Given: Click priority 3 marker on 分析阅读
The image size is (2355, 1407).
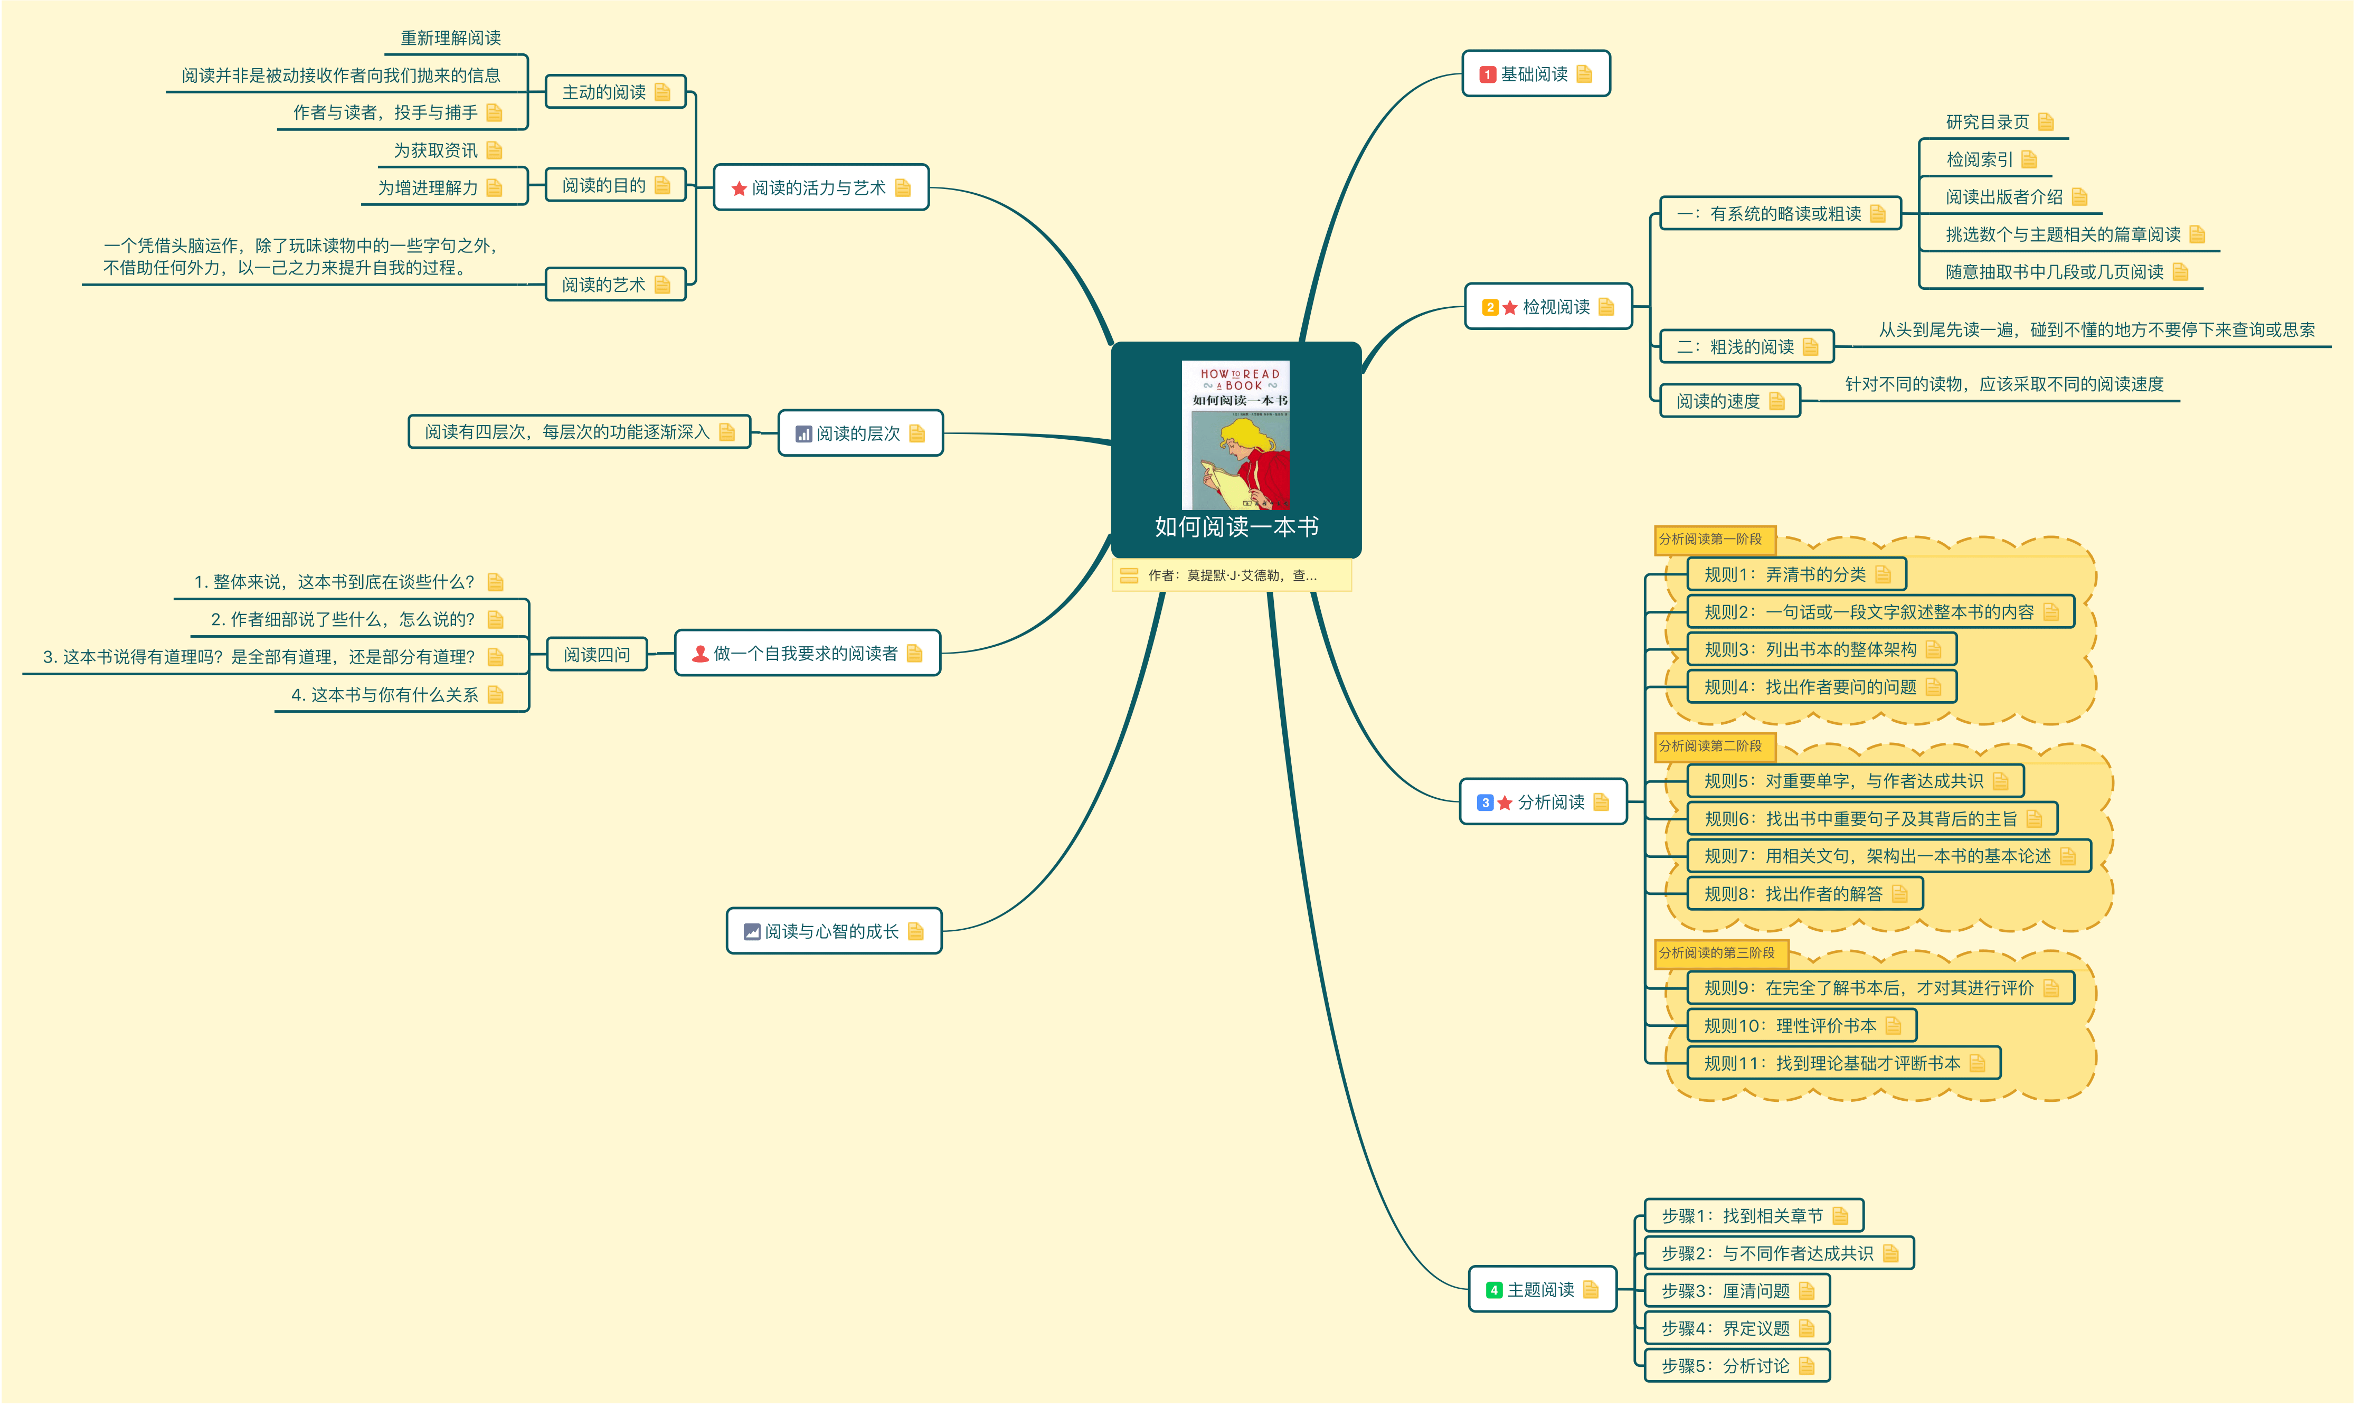Looking at the screenshot, I should pyautogui.click(x=1486, y=803).
